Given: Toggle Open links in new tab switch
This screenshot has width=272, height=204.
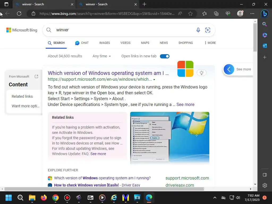Looking at the screenshot, I should tap(164, 56).
